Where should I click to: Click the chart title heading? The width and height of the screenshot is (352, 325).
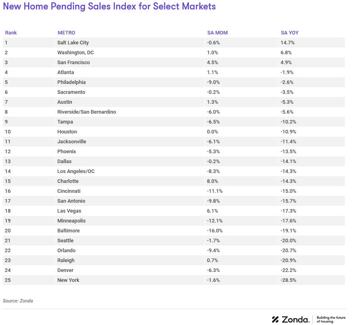pyautogui.click(x=109, y=7)
